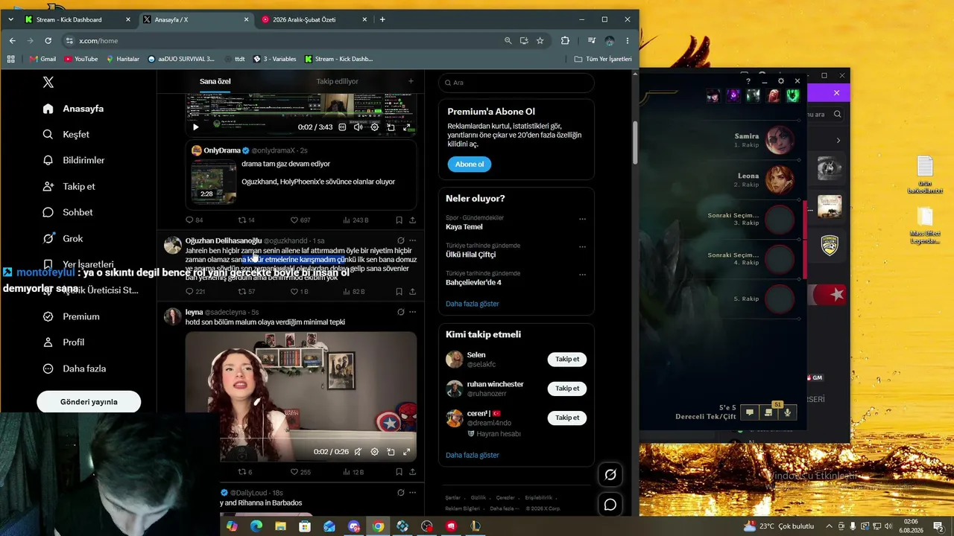This screenshot has height=536, width=954.
Task: Follow ceren with Takip et
Action: click(567, 418)
